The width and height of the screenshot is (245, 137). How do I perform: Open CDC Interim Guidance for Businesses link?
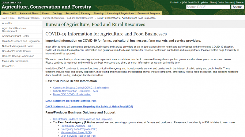click(83, 119)
